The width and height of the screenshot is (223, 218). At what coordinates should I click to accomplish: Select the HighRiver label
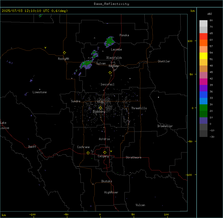coord(111,192)
